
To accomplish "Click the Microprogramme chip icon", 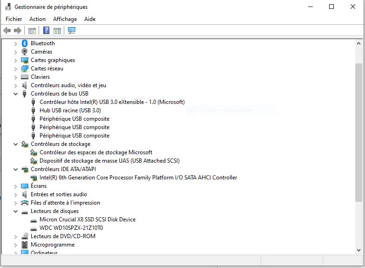I will [x=24, y=245].
